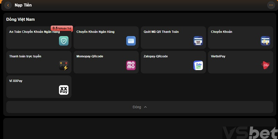Select the QR code scan payment icon
The image size is (278, 139).
pyautogui.click(x=198, y=41)
